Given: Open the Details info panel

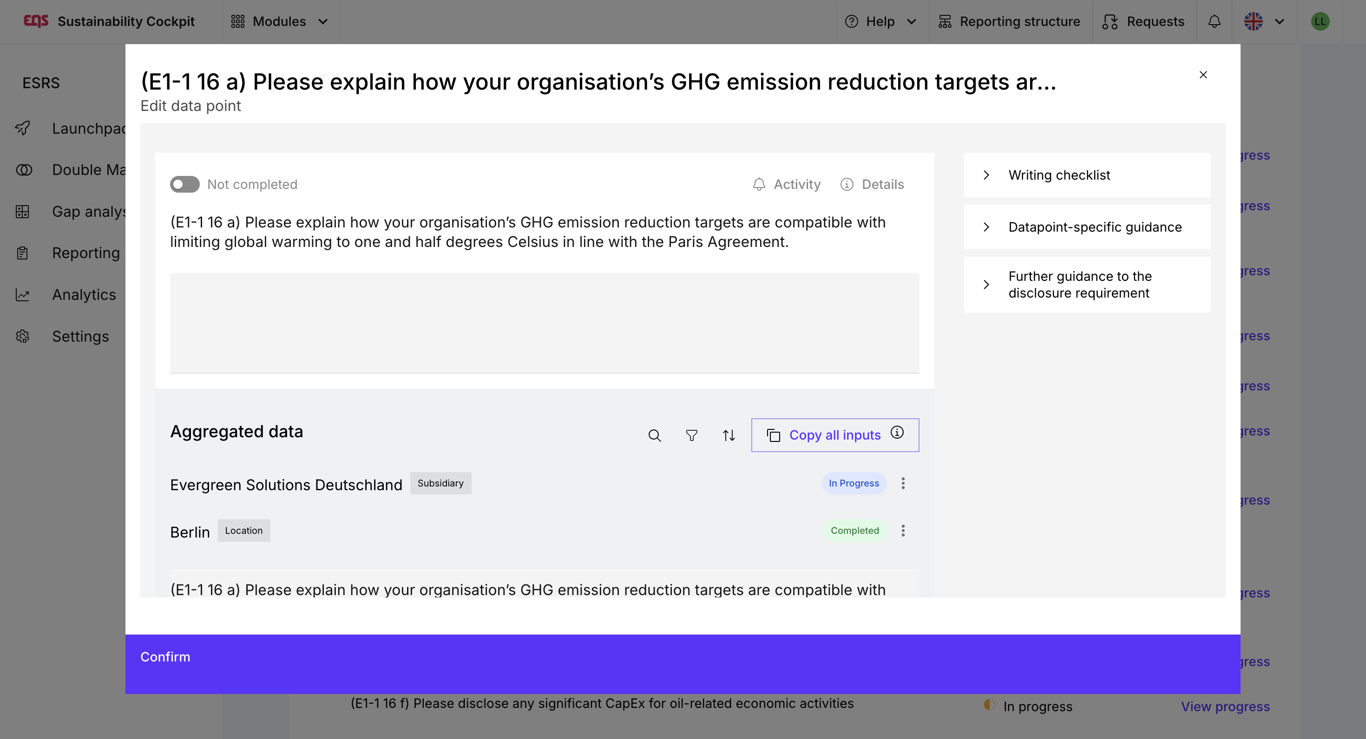Looking at the screenshot, I should point(873,184).
